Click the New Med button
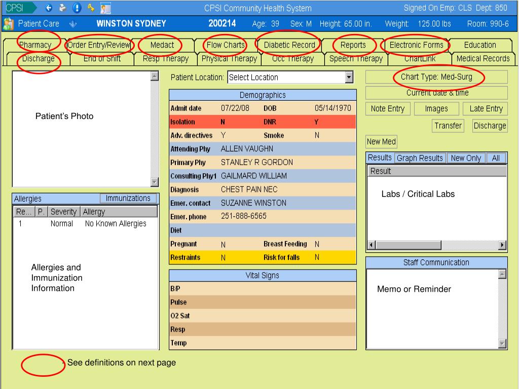The image size is (519, 389). [x=381, y=142]
